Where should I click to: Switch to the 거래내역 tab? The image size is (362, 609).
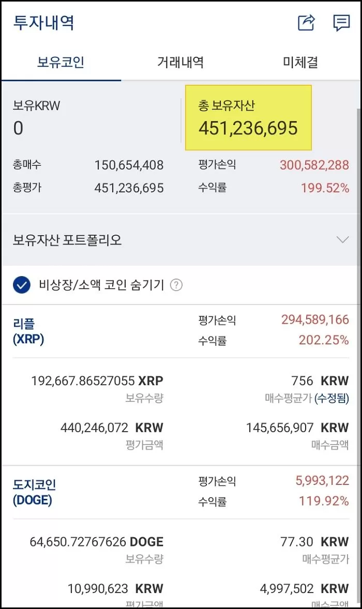point(180,61)
